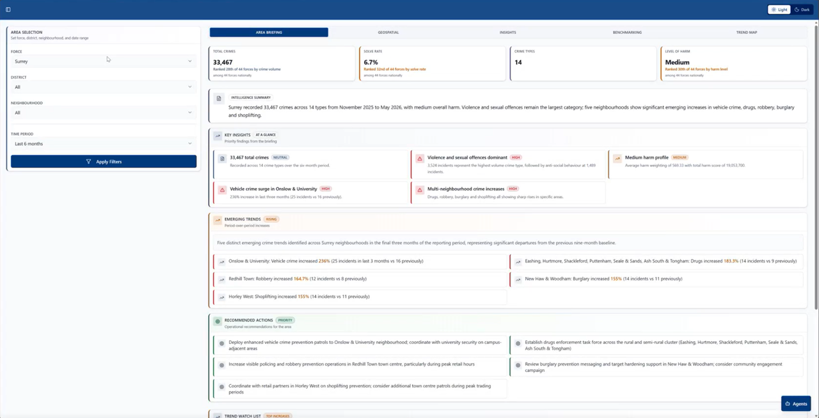Click trend icon on Onslow & University row
Viewport: 819px width, 418px height.
click(x=222, y=261)
